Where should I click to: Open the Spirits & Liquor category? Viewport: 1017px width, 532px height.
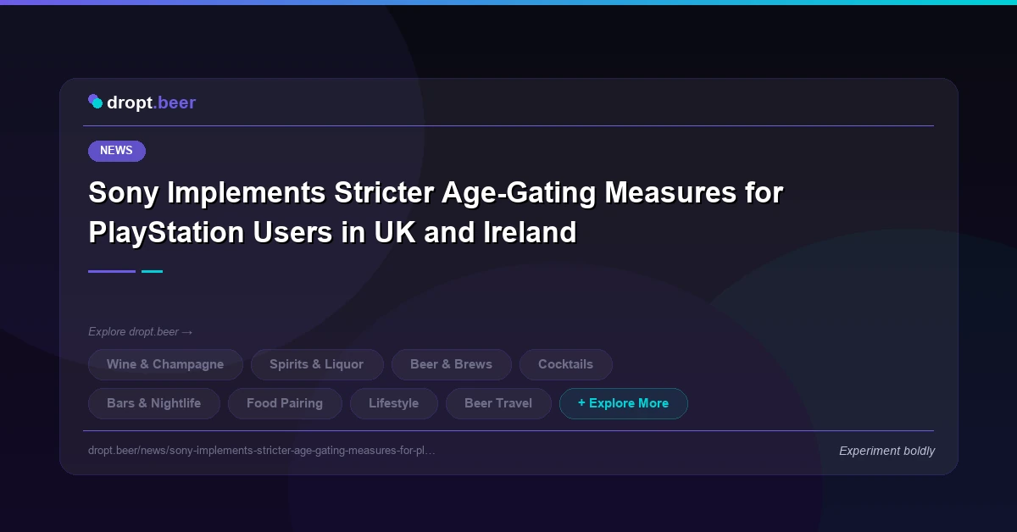pyautogui.click(x=317, y=364)
